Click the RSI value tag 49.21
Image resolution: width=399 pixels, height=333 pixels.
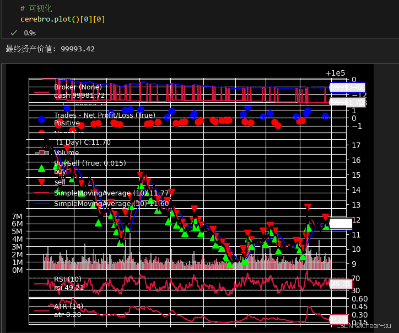[x=340, y=284]
